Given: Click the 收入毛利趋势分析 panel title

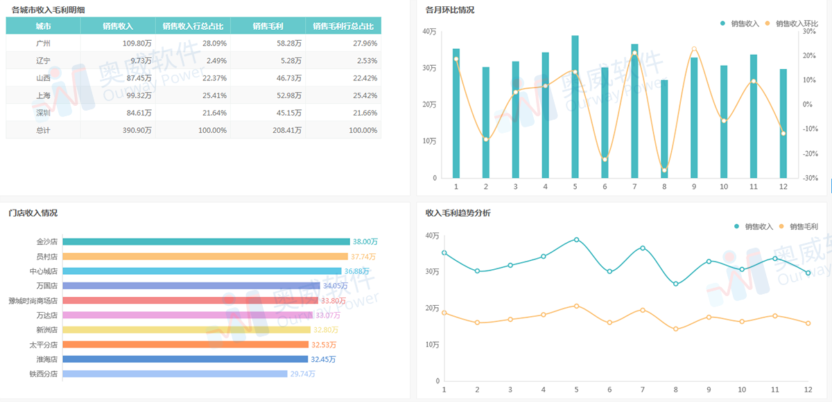Looking at the screenshot, I should pos(458,212).
